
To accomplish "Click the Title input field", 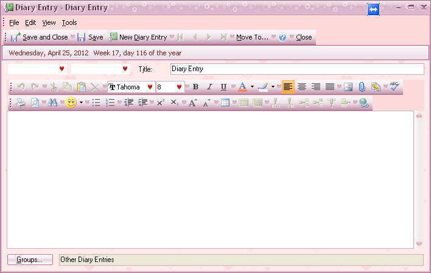I will pos(297,69).
